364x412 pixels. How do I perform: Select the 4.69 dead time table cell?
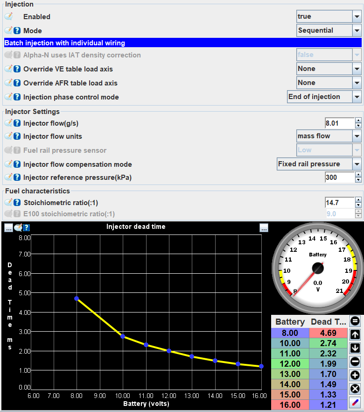[328, 333]
